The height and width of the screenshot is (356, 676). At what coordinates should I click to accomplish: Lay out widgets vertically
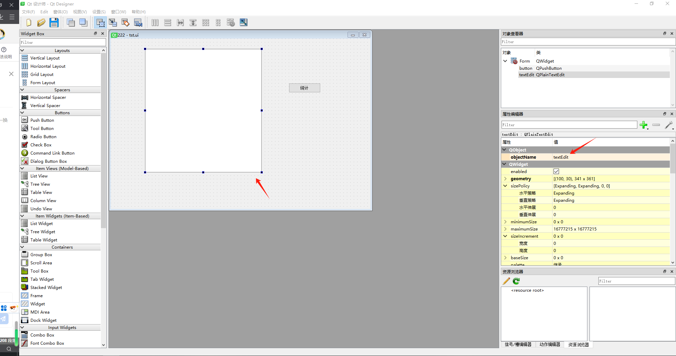(168, 23)
